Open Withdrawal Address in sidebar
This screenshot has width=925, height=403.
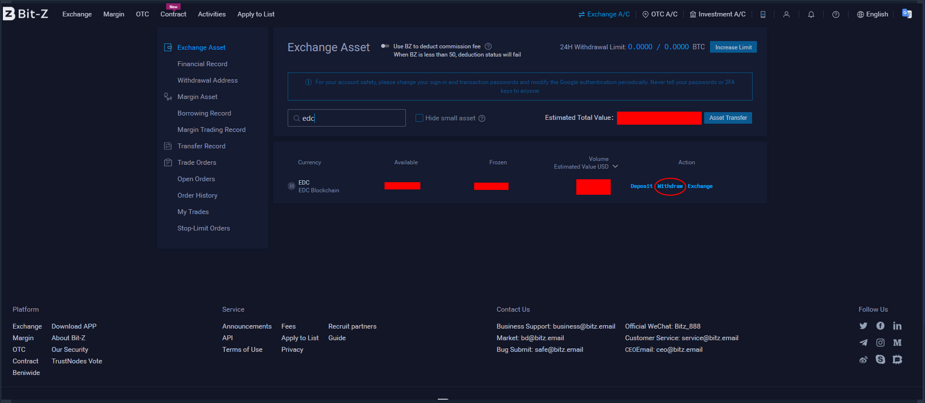coord(208,80)
